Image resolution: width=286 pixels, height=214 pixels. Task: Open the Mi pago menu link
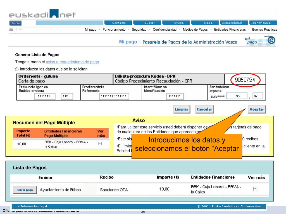(x=91, y=30)
